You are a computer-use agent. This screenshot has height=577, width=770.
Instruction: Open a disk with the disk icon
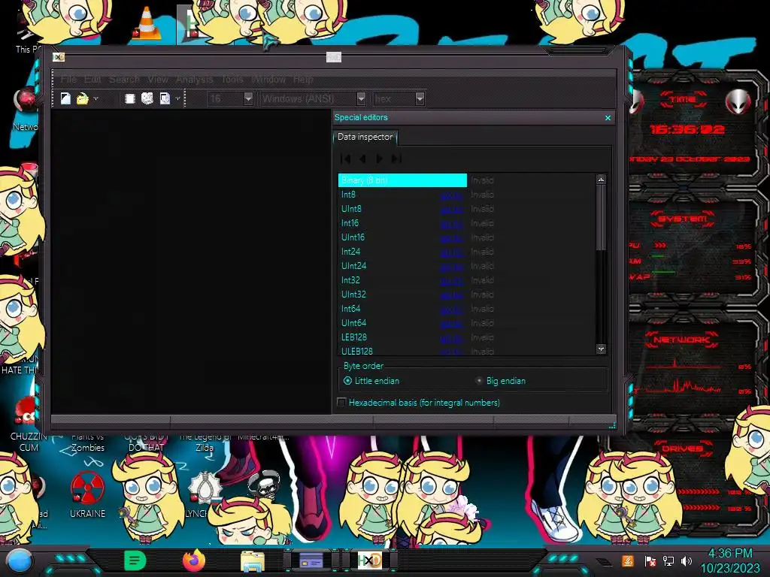[147, 98]
